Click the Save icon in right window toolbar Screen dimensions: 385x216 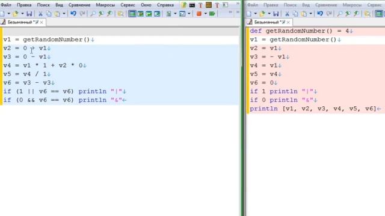pos(276,14)
